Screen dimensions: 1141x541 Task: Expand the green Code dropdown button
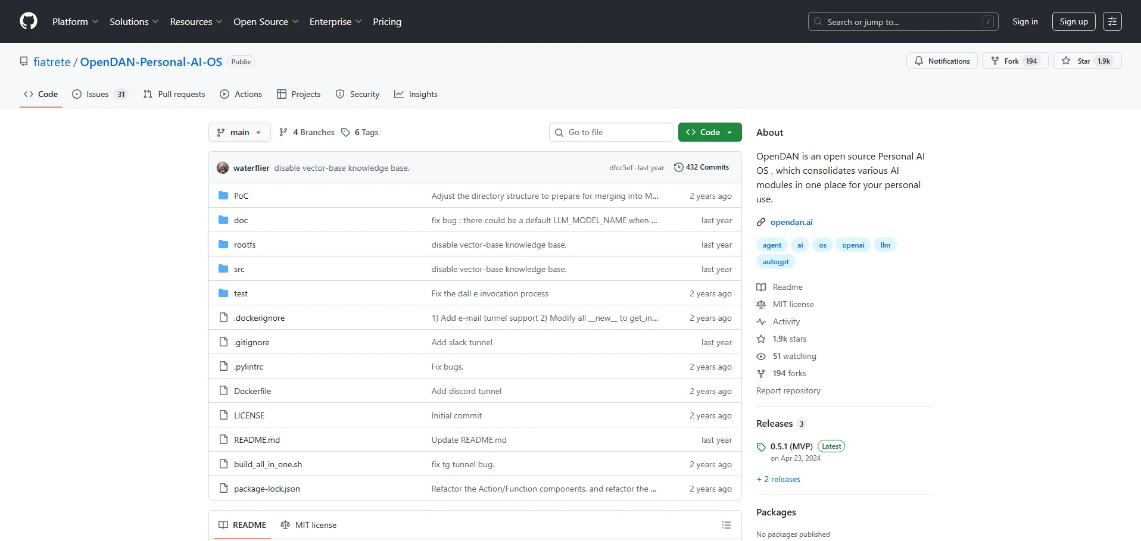point(709,132)
